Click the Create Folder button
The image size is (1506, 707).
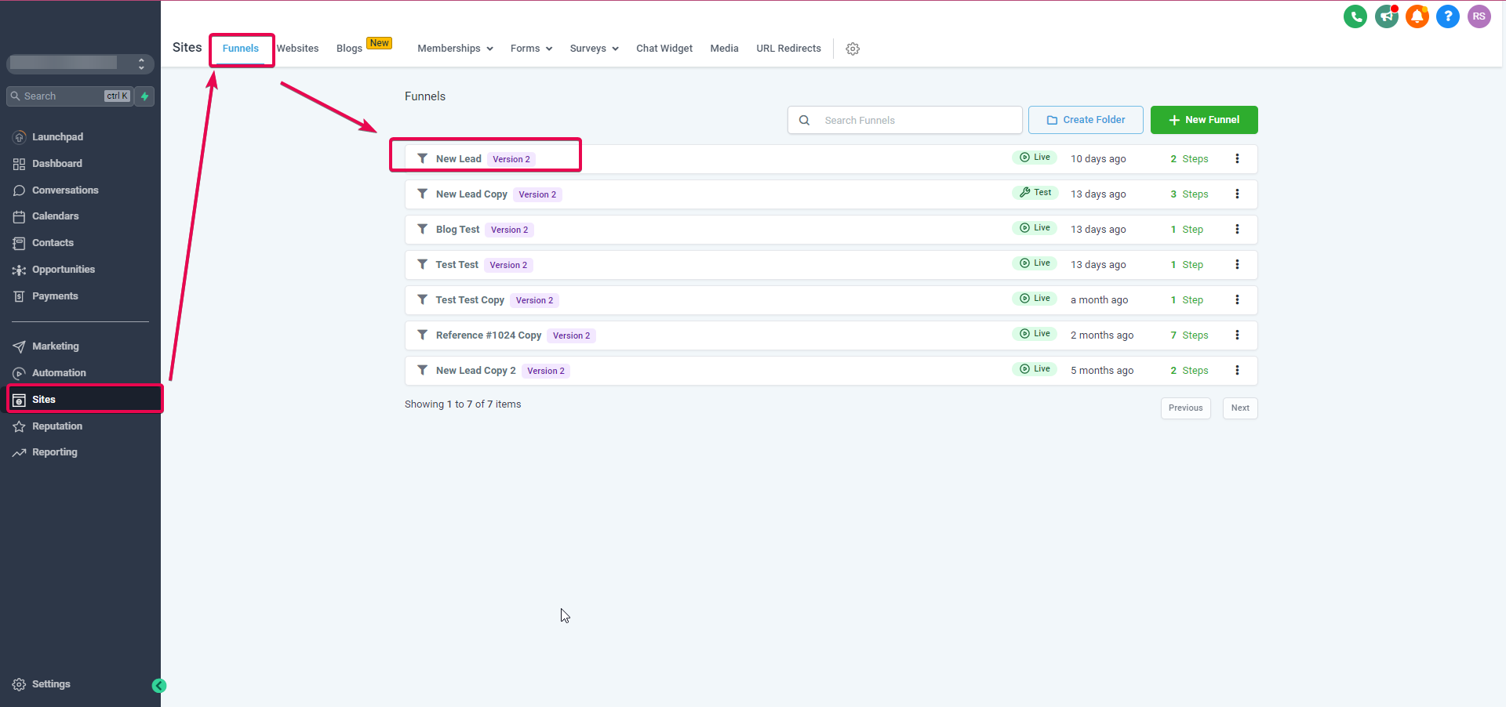[x=1085, y=120]
